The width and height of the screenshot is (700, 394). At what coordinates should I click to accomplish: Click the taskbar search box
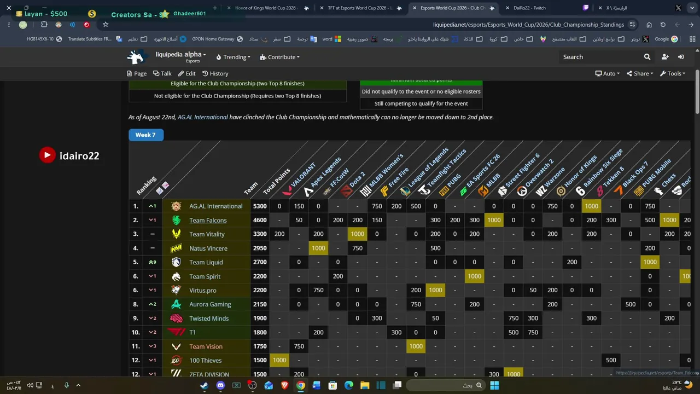[x=446, y=385]
